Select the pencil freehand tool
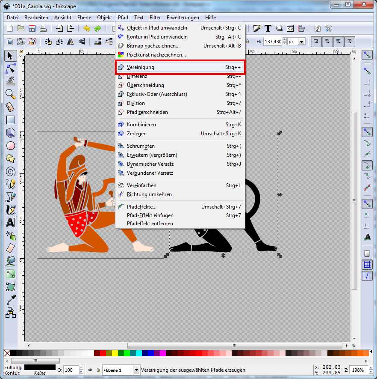Screen dimensions: 377x379 pos(10,184)
